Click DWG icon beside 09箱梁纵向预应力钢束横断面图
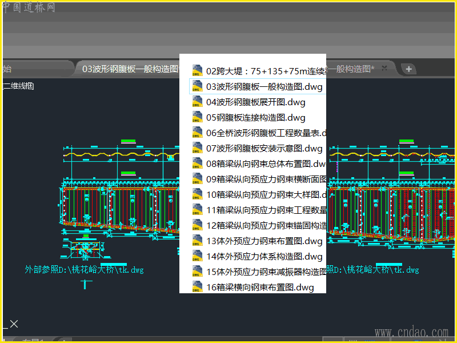 pyautogui.click(x=197, y=179)
